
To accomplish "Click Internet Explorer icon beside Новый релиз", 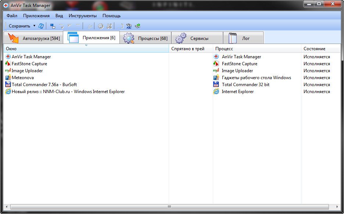I will click(8, 92).
